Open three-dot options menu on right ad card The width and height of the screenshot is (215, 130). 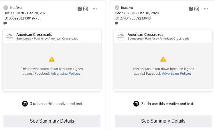[206, 9]
